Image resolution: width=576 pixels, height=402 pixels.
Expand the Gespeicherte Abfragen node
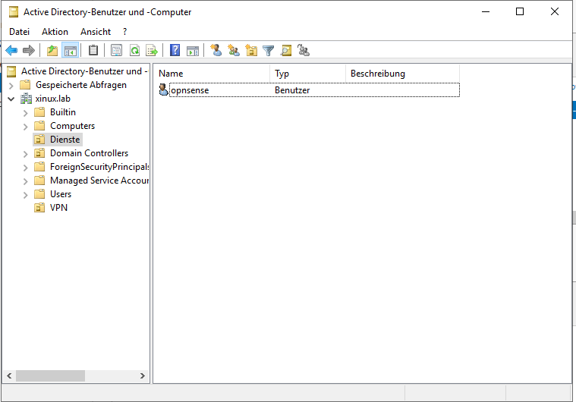pos(11,85)
